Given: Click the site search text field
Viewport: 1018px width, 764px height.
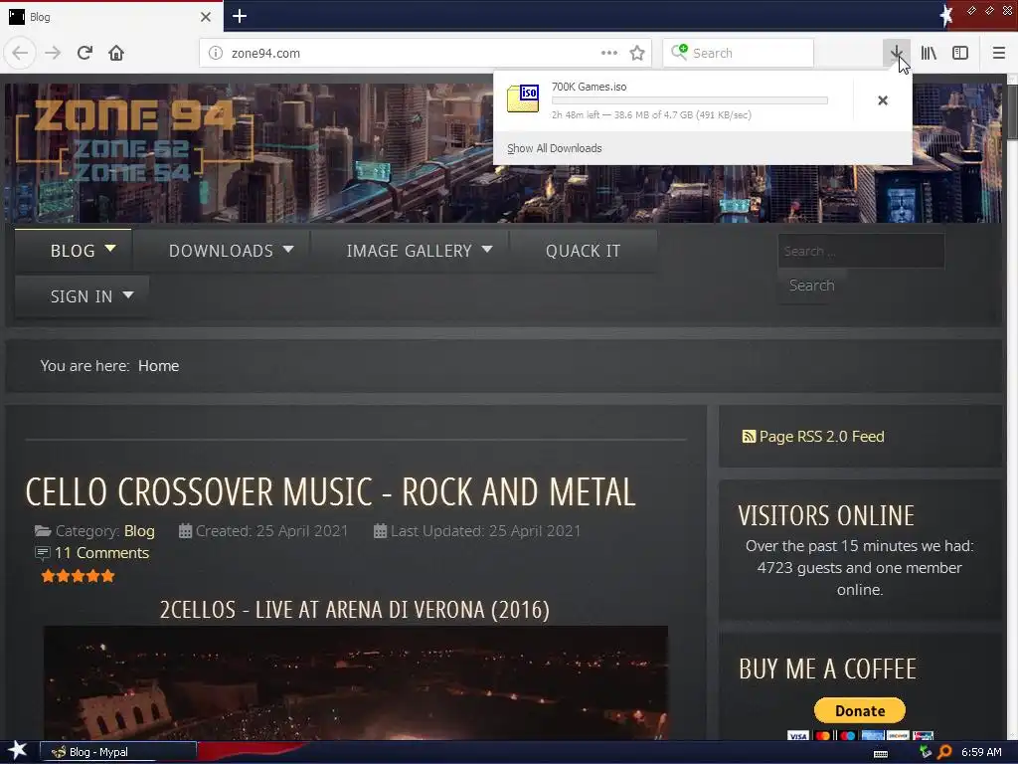Looking at the screenshot, I should point(861,251).
